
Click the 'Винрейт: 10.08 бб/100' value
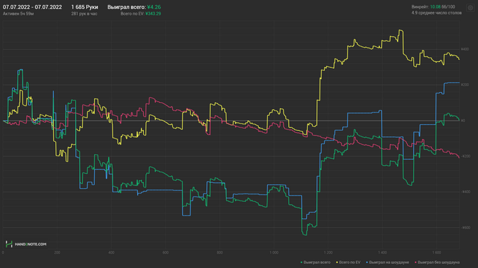[433, 7]
